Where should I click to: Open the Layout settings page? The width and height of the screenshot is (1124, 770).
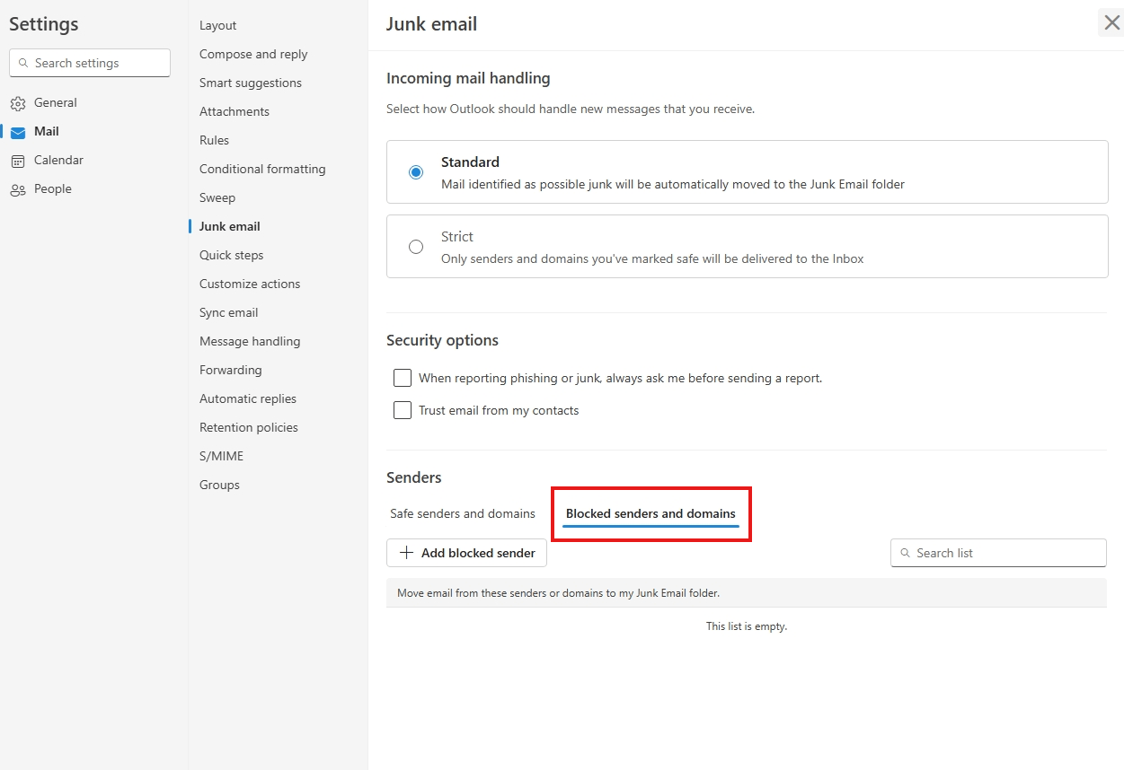218,25
